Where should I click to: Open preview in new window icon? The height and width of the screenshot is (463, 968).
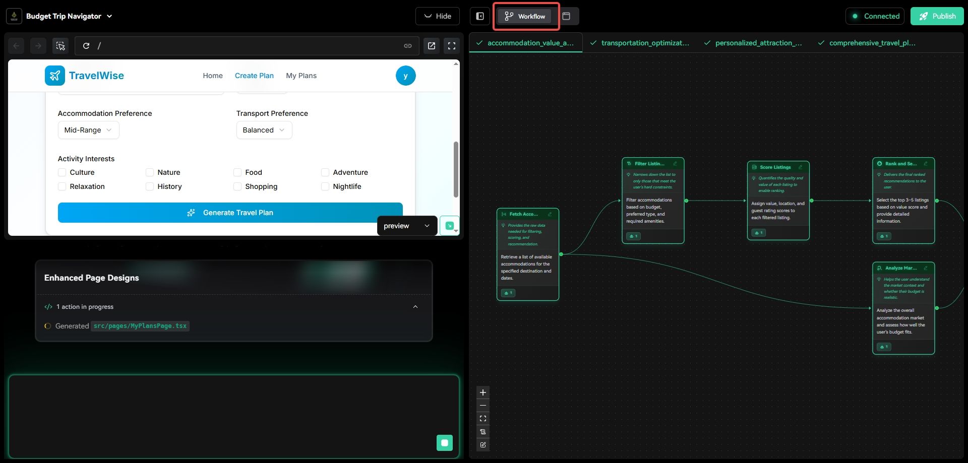[x=432, y=46]
